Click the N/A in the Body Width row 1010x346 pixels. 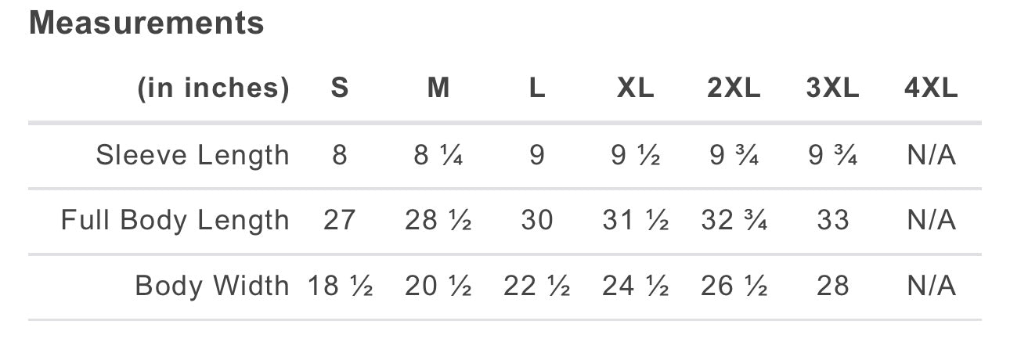(x=931, y=287)
